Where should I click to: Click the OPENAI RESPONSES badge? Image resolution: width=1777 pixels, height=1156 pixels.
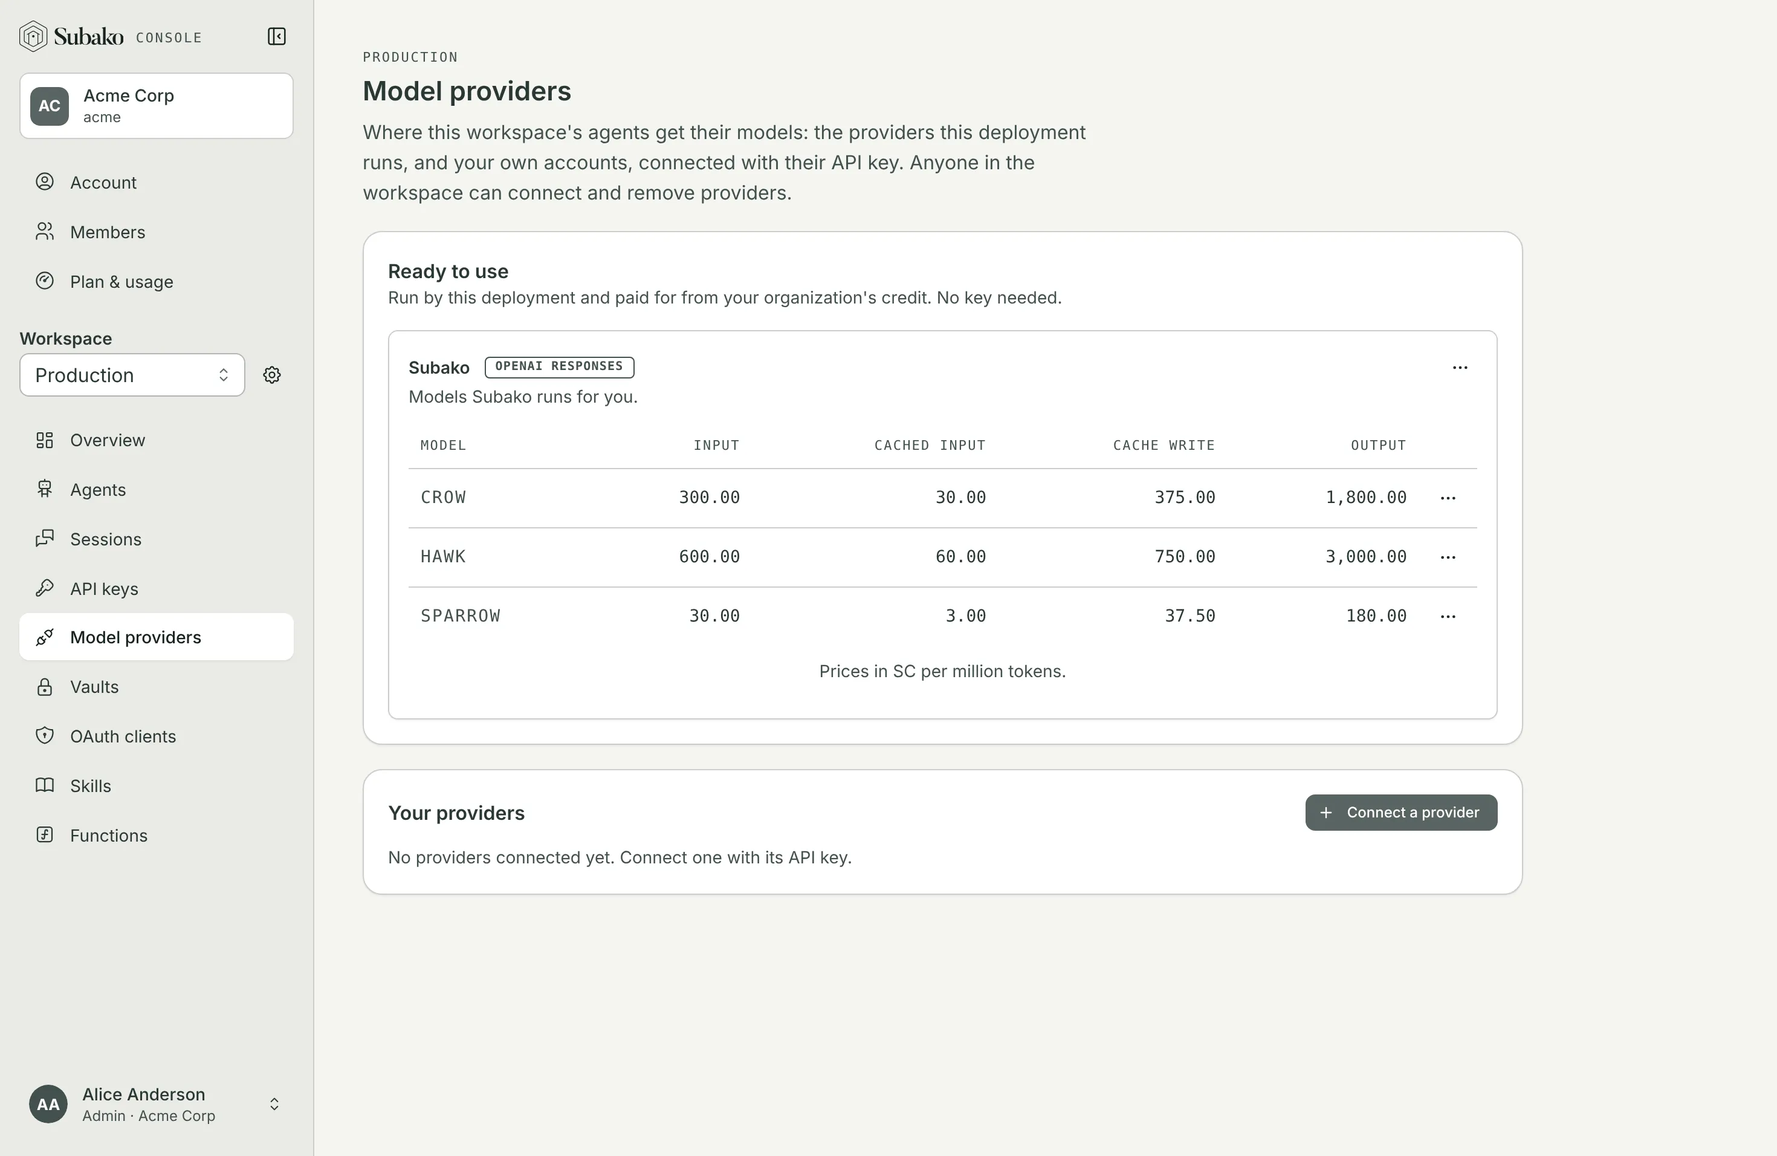coord(559,366)
